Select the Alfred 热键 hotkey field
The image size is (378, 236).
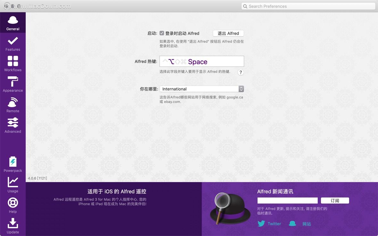point(202,62)
